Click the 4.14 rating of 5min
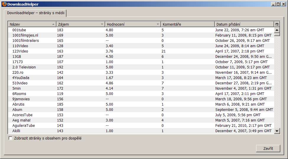288x159 pixels. 109,88
